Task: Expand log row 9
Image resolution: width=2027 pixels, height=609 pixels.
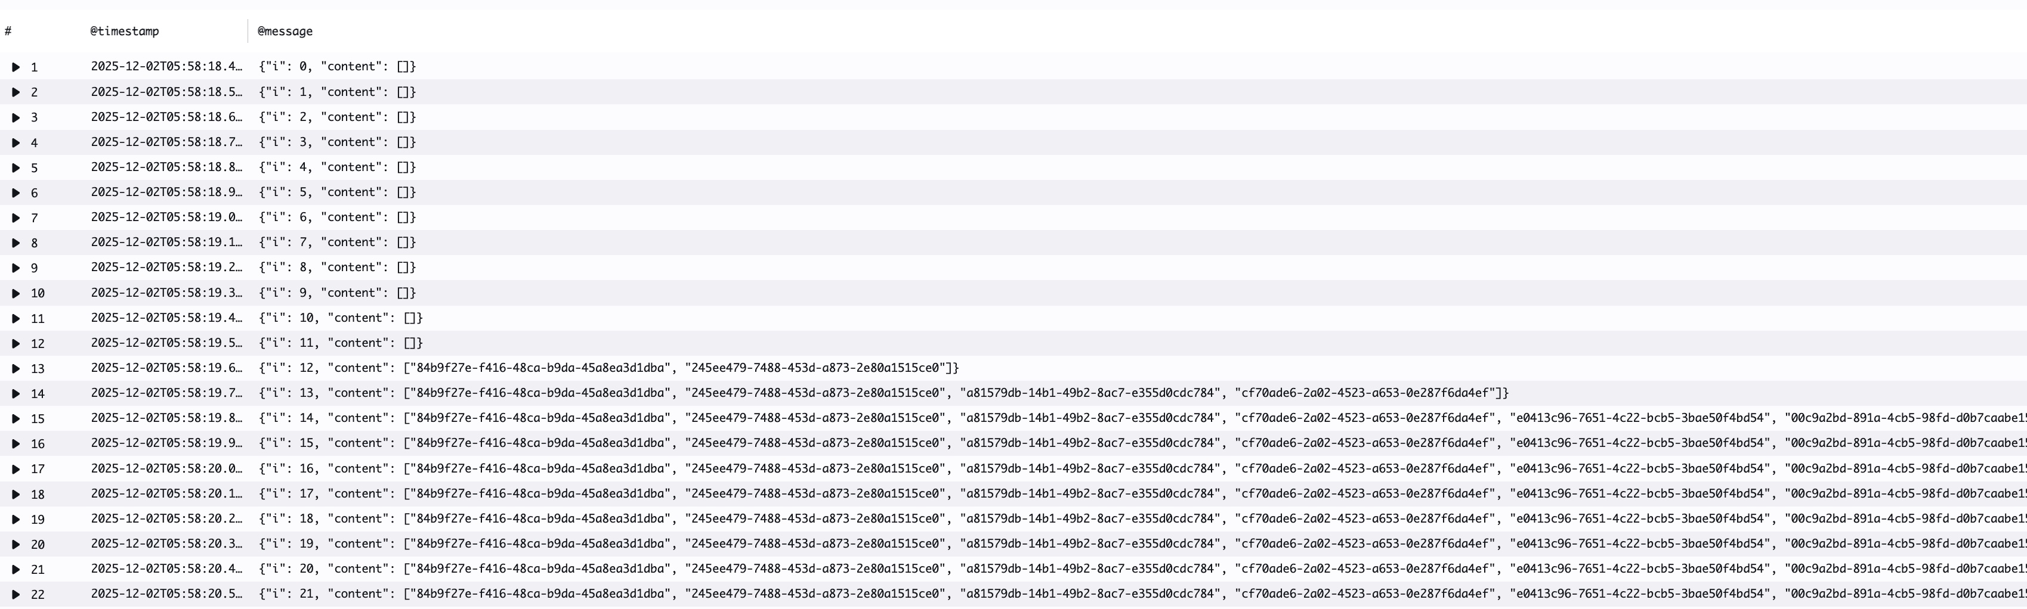Action: point(16,268)
